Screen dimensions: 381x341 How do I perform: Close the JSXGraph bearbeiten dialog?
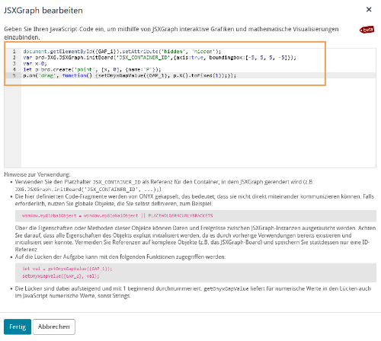tap(369, 10)
